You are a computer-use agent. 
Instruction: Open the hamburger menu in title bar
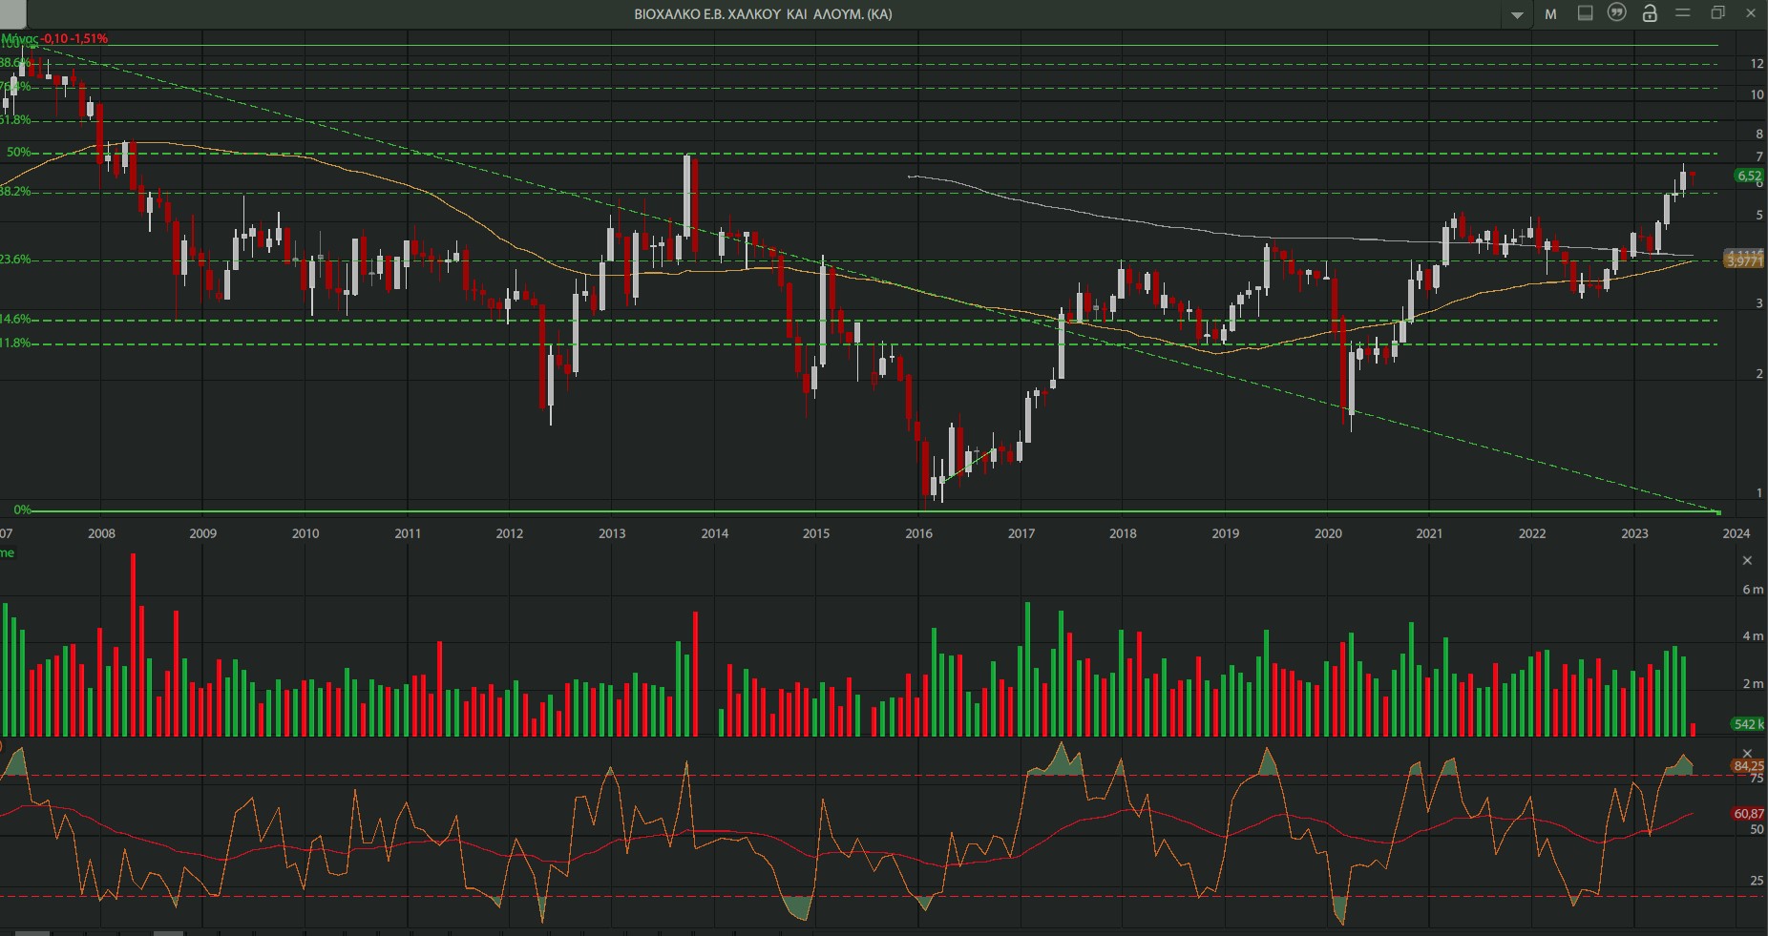[x=1683, y=13]
